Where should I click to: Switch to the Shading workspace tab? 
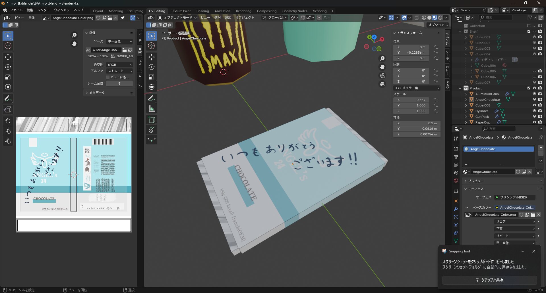tap(202, 11)
